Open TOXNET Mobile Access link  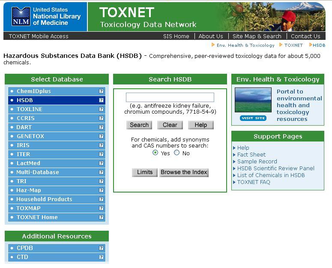tap(39, 36)
